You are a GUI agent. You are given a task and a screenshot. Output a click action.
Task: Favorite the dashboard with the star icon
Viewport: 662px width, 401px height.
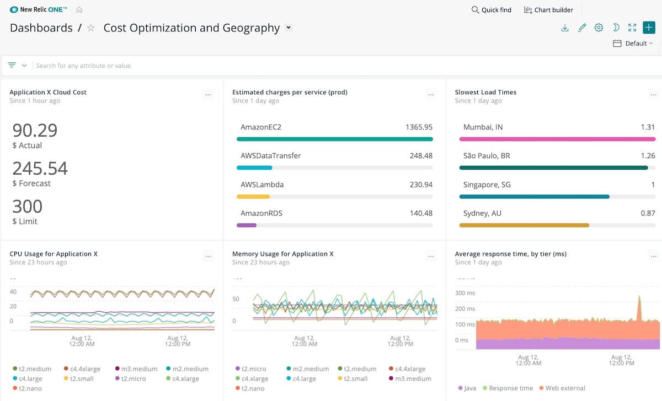point(91,28)
